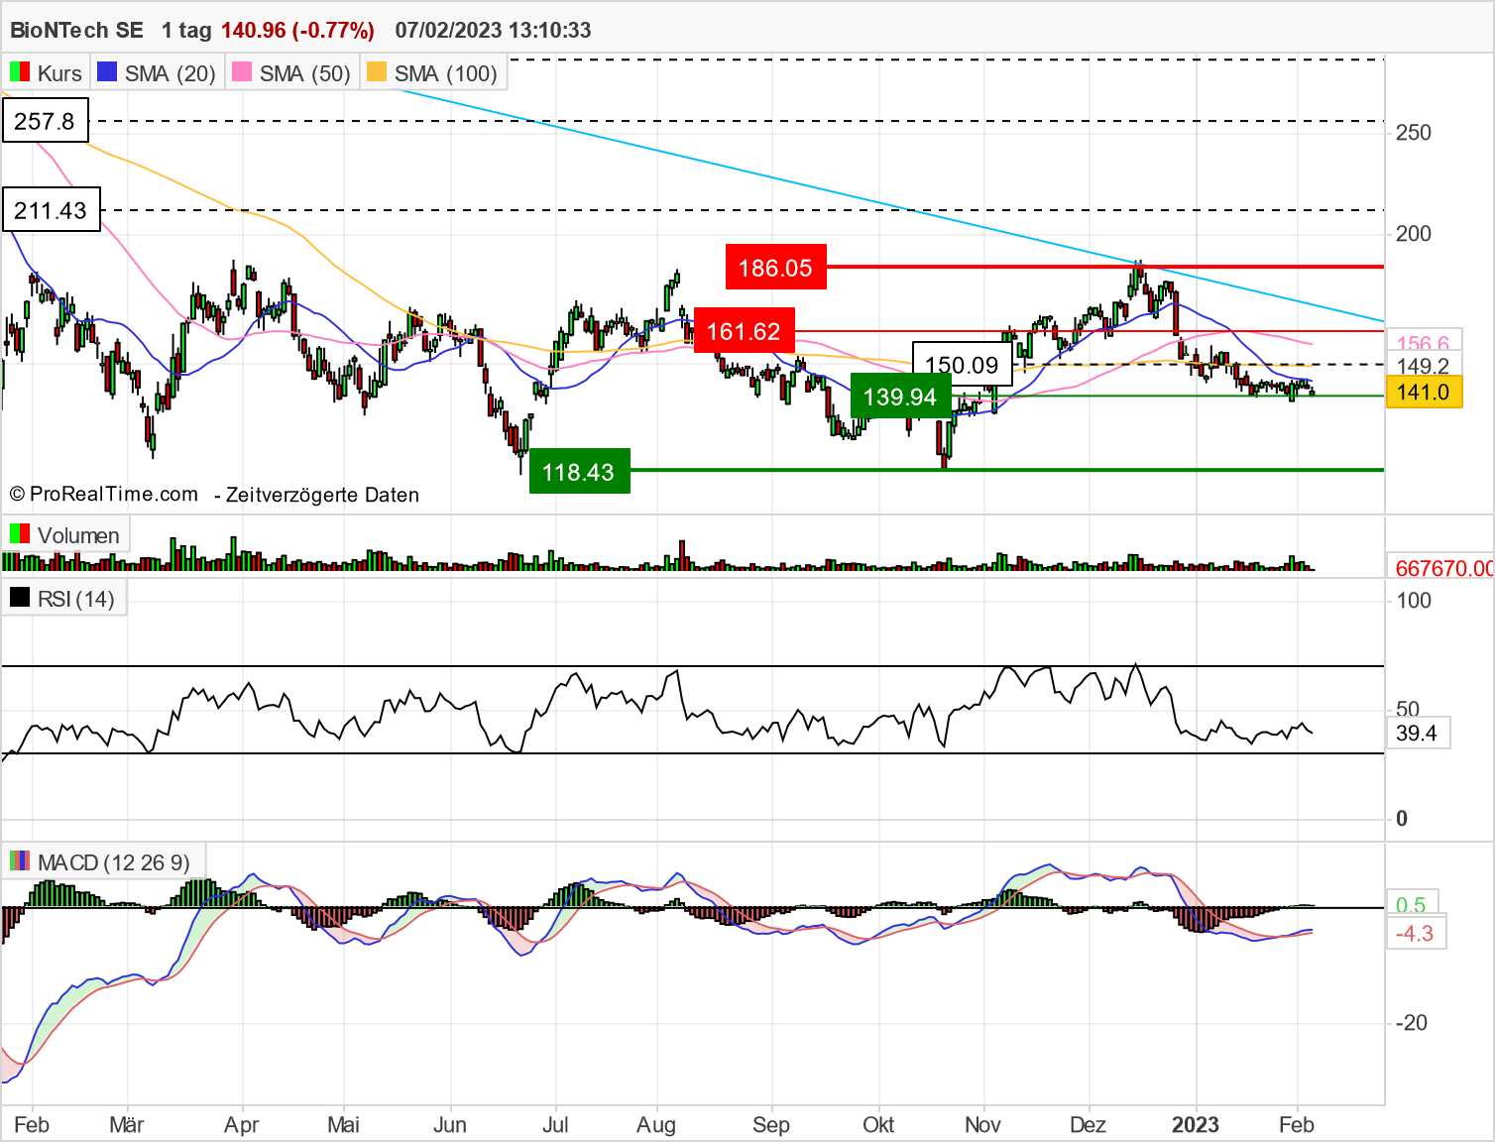Click the 149.2 axis price tag
This screenshot has height=1142, width=1495.
[1423, 366]
